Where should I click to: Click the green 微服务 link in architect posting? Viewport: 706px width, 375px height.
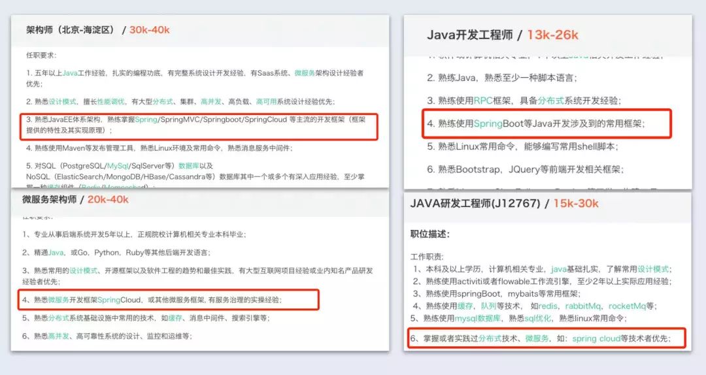pyautogui.click(x=305, y=73)
